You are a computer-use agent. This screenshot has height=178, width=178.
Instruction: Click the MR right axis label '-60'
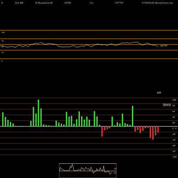(x=174, y=146)
